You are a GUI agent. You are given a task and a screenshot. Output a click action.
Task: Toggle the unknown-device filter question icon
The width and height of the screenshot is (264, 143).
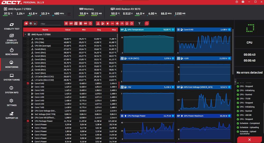[90, 23]
